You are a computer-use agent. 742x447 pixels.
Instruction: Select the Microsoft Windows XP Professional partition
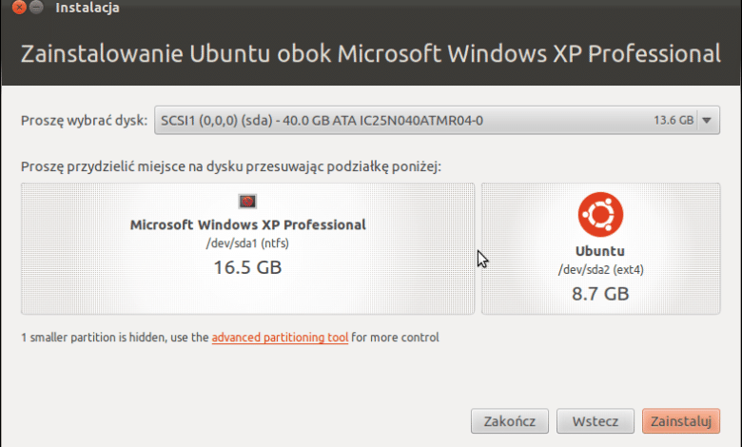(247, 249)
